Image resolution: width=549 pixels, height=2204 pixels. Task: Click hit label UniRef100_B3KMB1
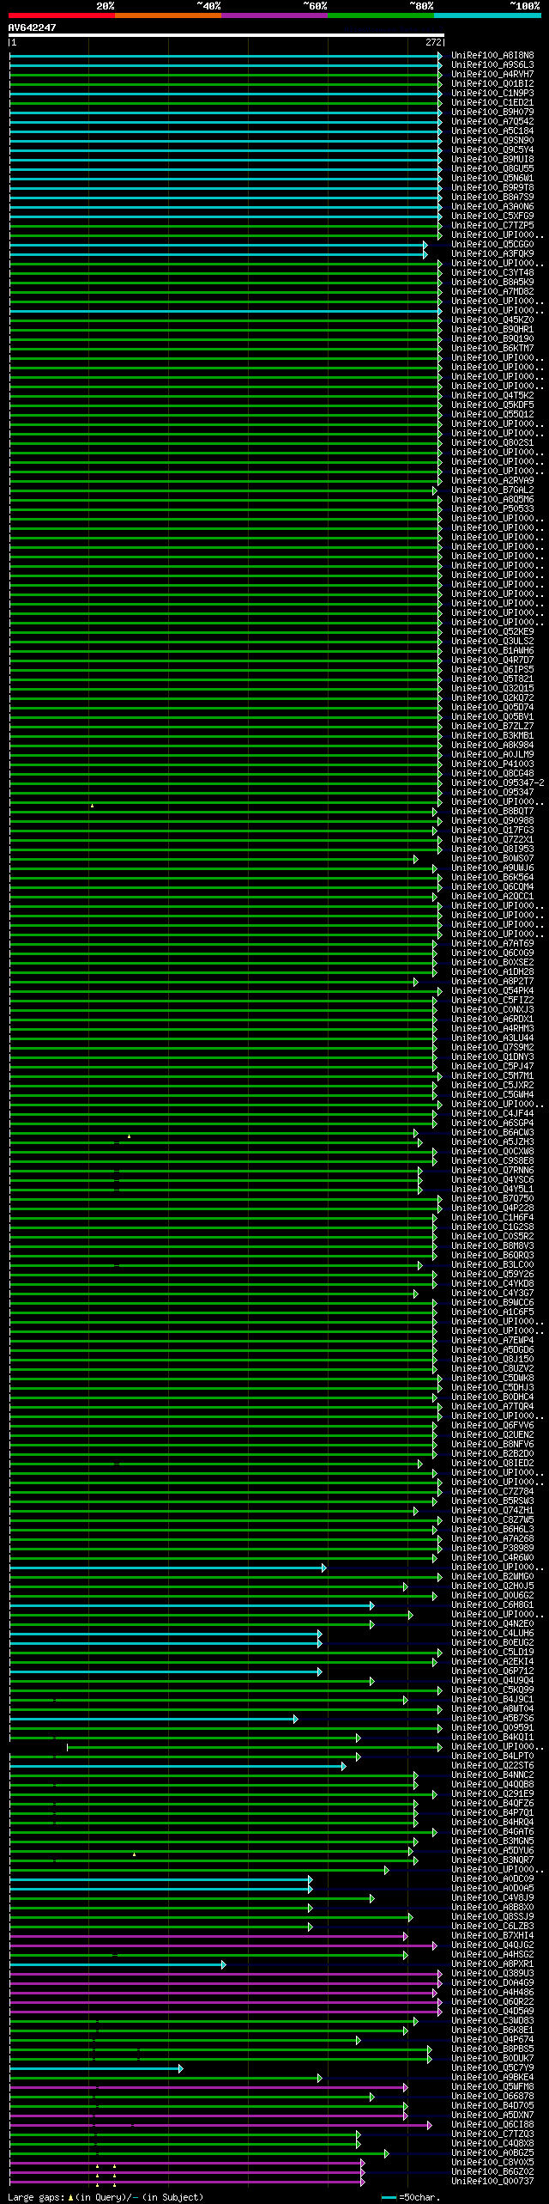coord(492,736)
